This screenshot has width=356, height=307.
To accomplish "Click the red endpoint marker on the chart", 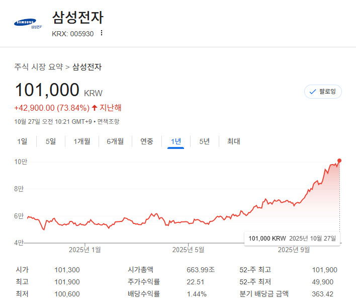I will [339, 161].
